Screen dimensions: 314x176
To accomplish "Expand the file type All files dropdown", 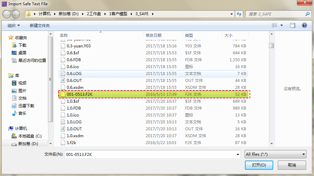I will coord(275,154).
